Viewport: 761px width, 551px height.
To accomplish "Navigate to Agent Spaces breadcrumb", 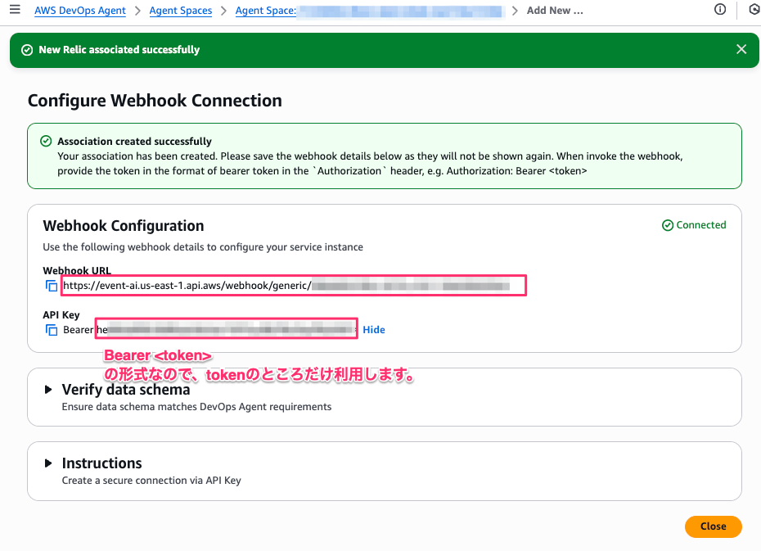I will point(181,11).
